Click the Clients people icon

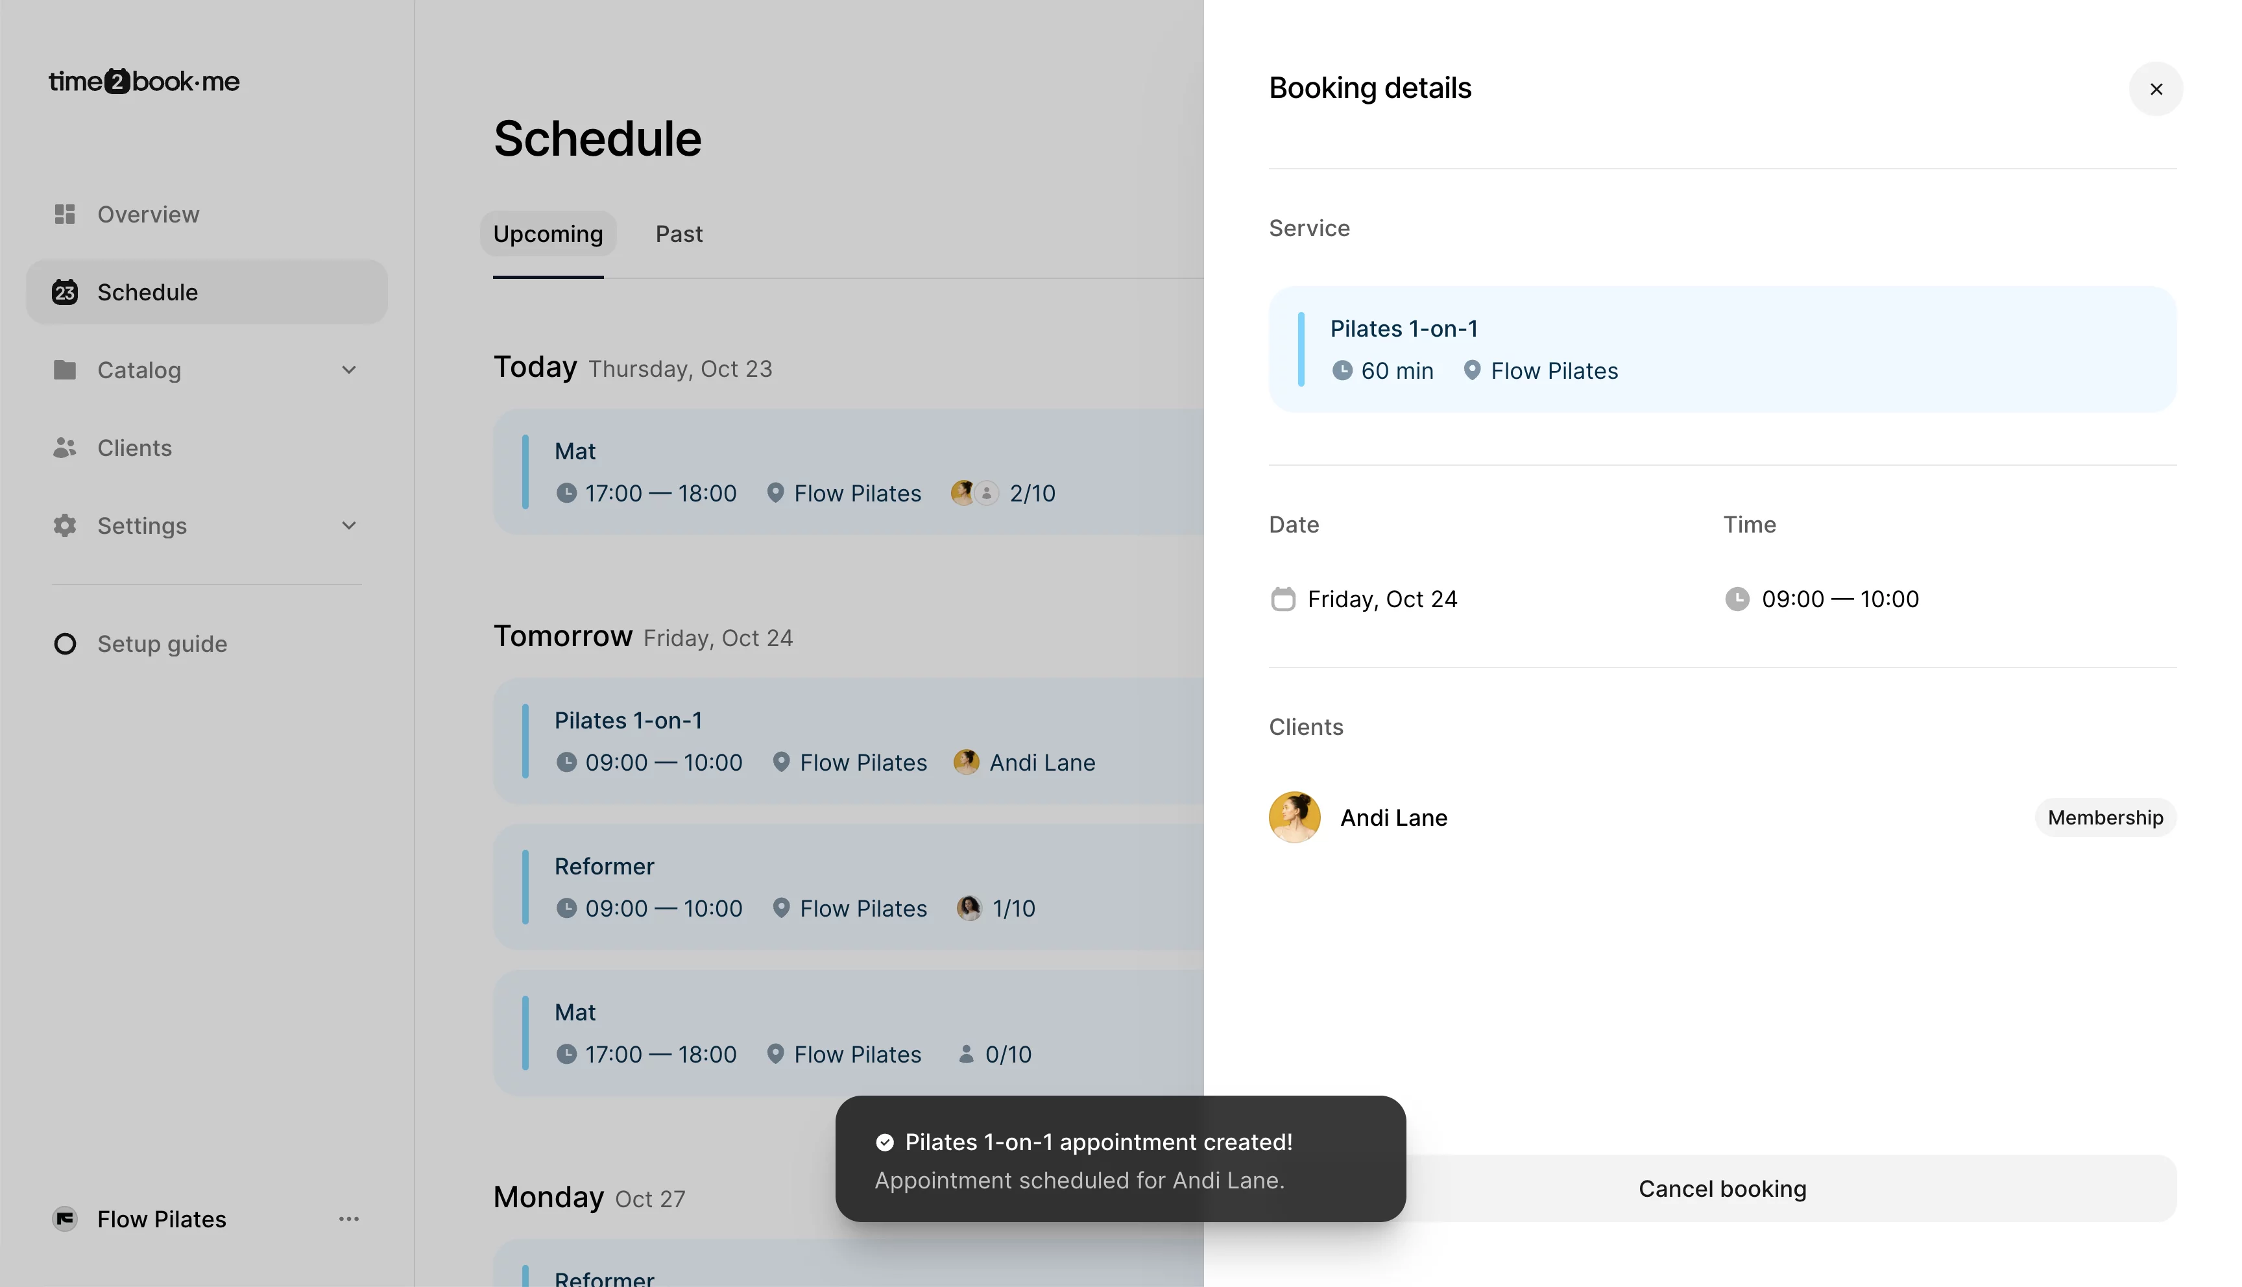point(64,447)
